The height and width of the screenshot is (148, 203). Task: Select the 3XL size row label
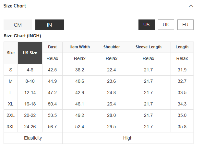(x=11, y=127)
